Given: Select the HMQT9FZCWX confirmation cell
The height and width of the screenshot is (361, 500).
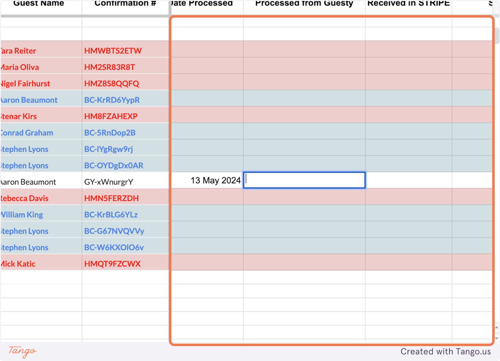Looking at the screenshot, I should tap(125, 264).
